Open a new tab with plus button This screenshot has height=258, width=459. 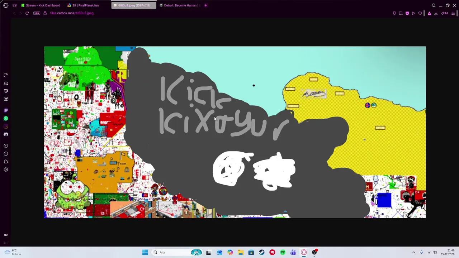(x=205, y=5)
